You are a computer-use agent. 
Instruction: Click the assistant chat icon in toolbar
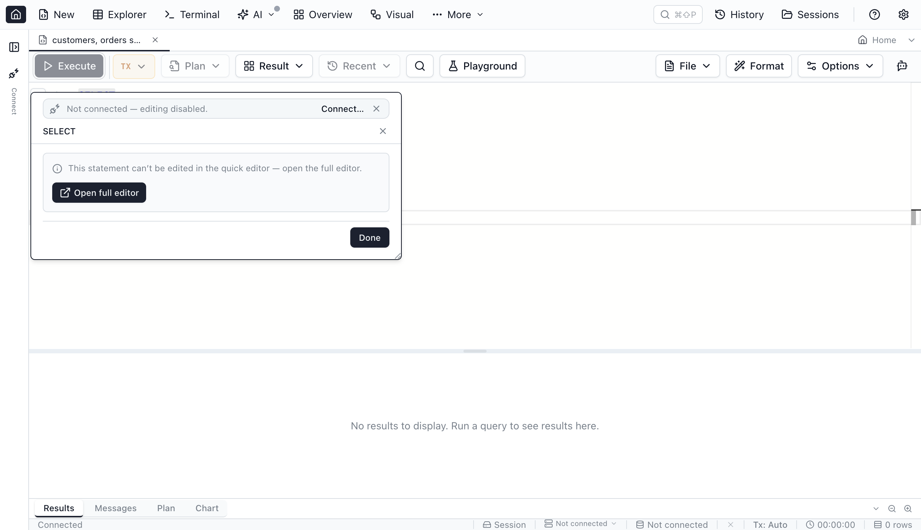902,66
